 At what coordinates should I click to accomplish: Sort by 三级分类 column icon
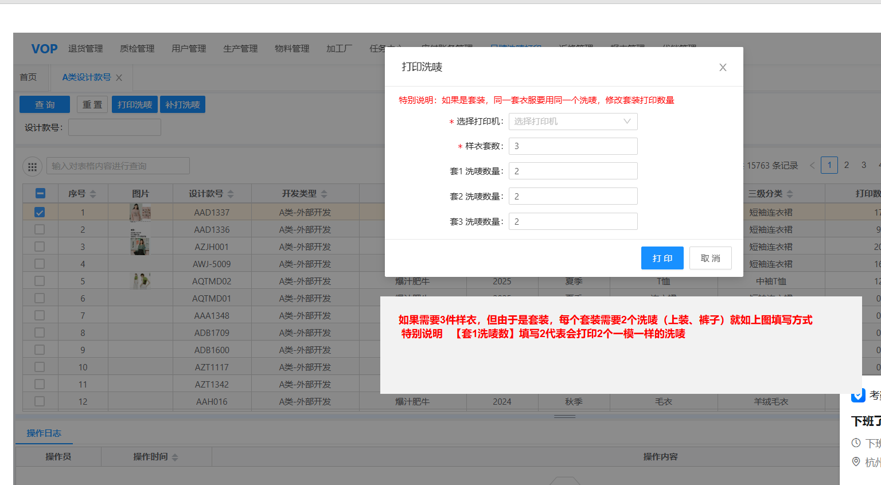pyautogui.click(x=790, y=194)
